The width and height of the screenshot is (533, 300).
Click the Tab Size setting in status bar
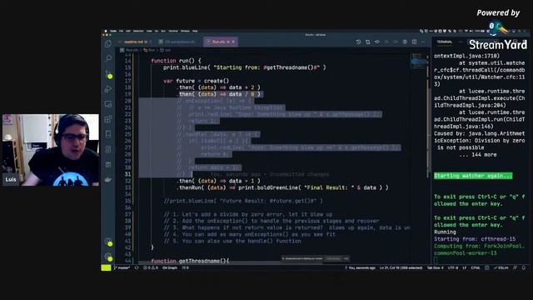[435, 268]
